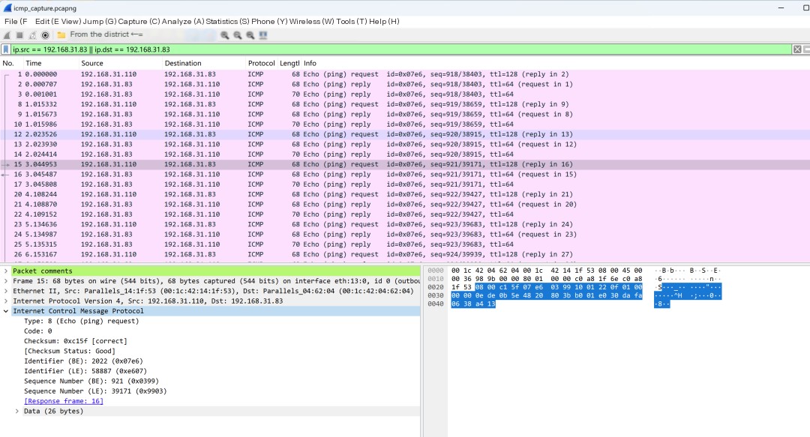Collapse the Internet Control Message Protocol section
This screenshot has height=437, width=810.
click(x=6, y=311)
